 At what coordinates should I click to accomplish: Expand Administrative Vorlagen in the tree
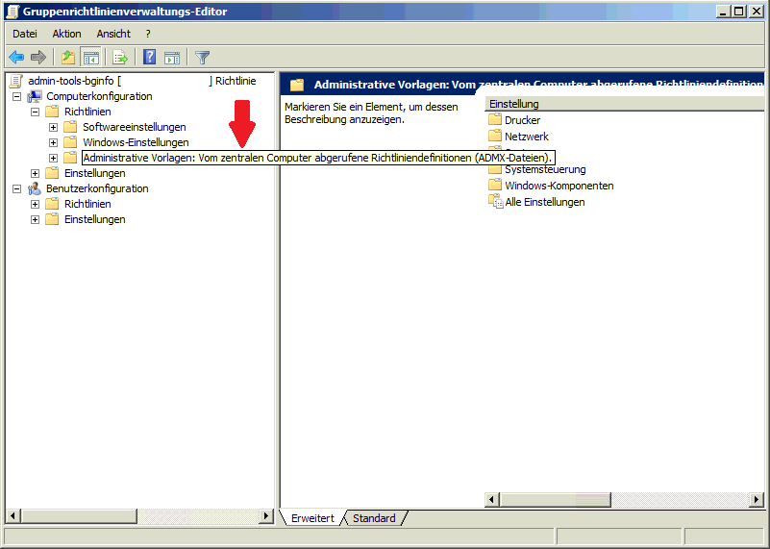[54, 158]
